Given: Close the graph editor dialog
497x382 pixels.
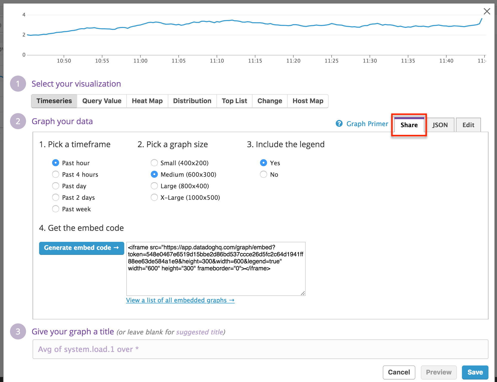Looking at the screenshot, I should pyautogui.click(x=487, y=11).
